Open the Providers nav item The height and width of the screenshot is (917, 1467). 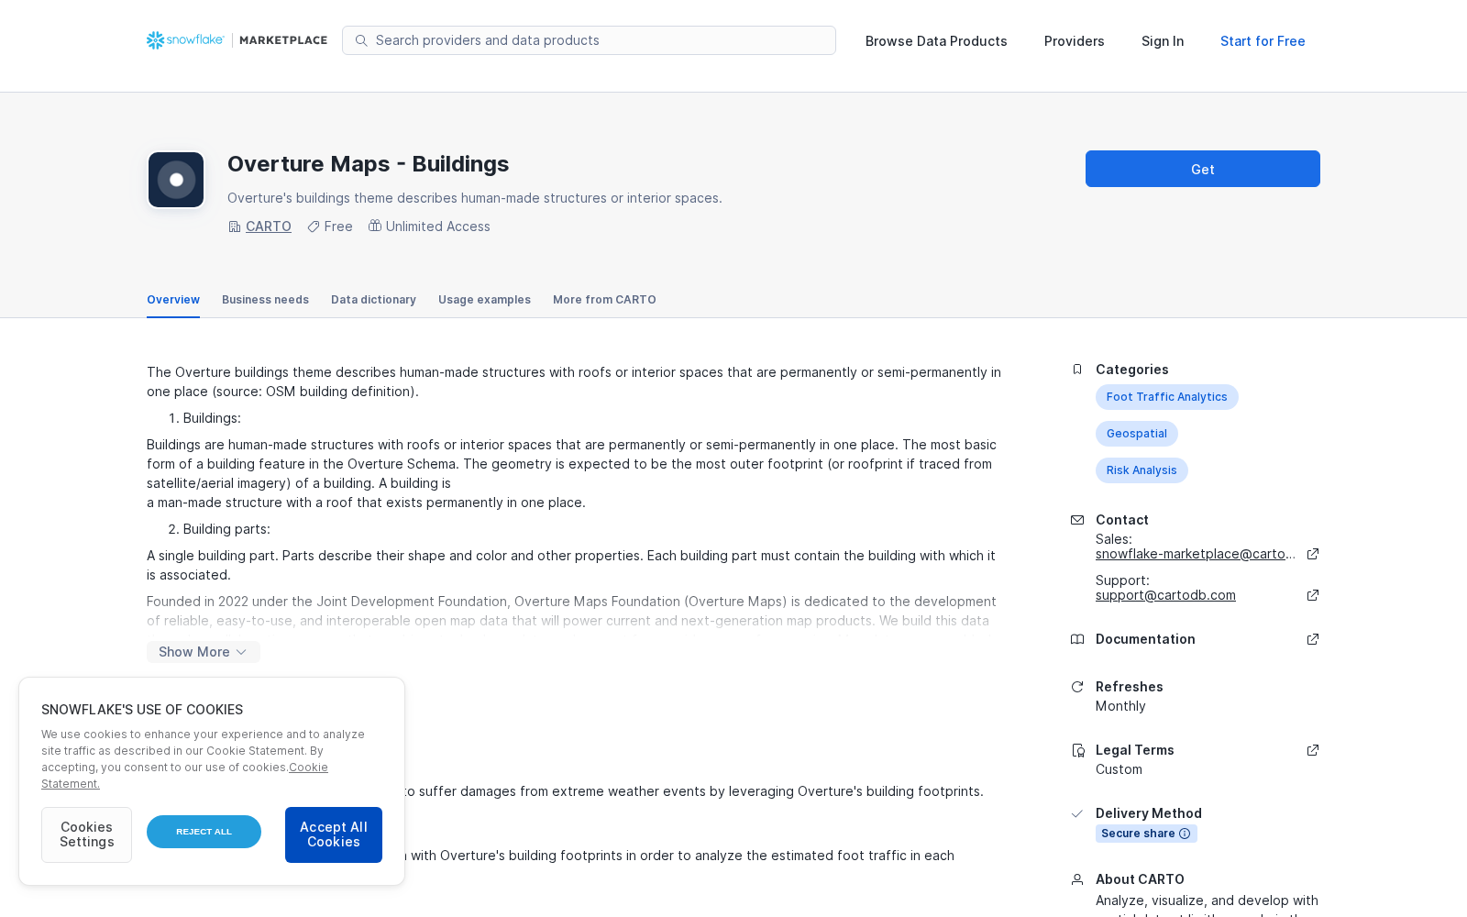1075,41
